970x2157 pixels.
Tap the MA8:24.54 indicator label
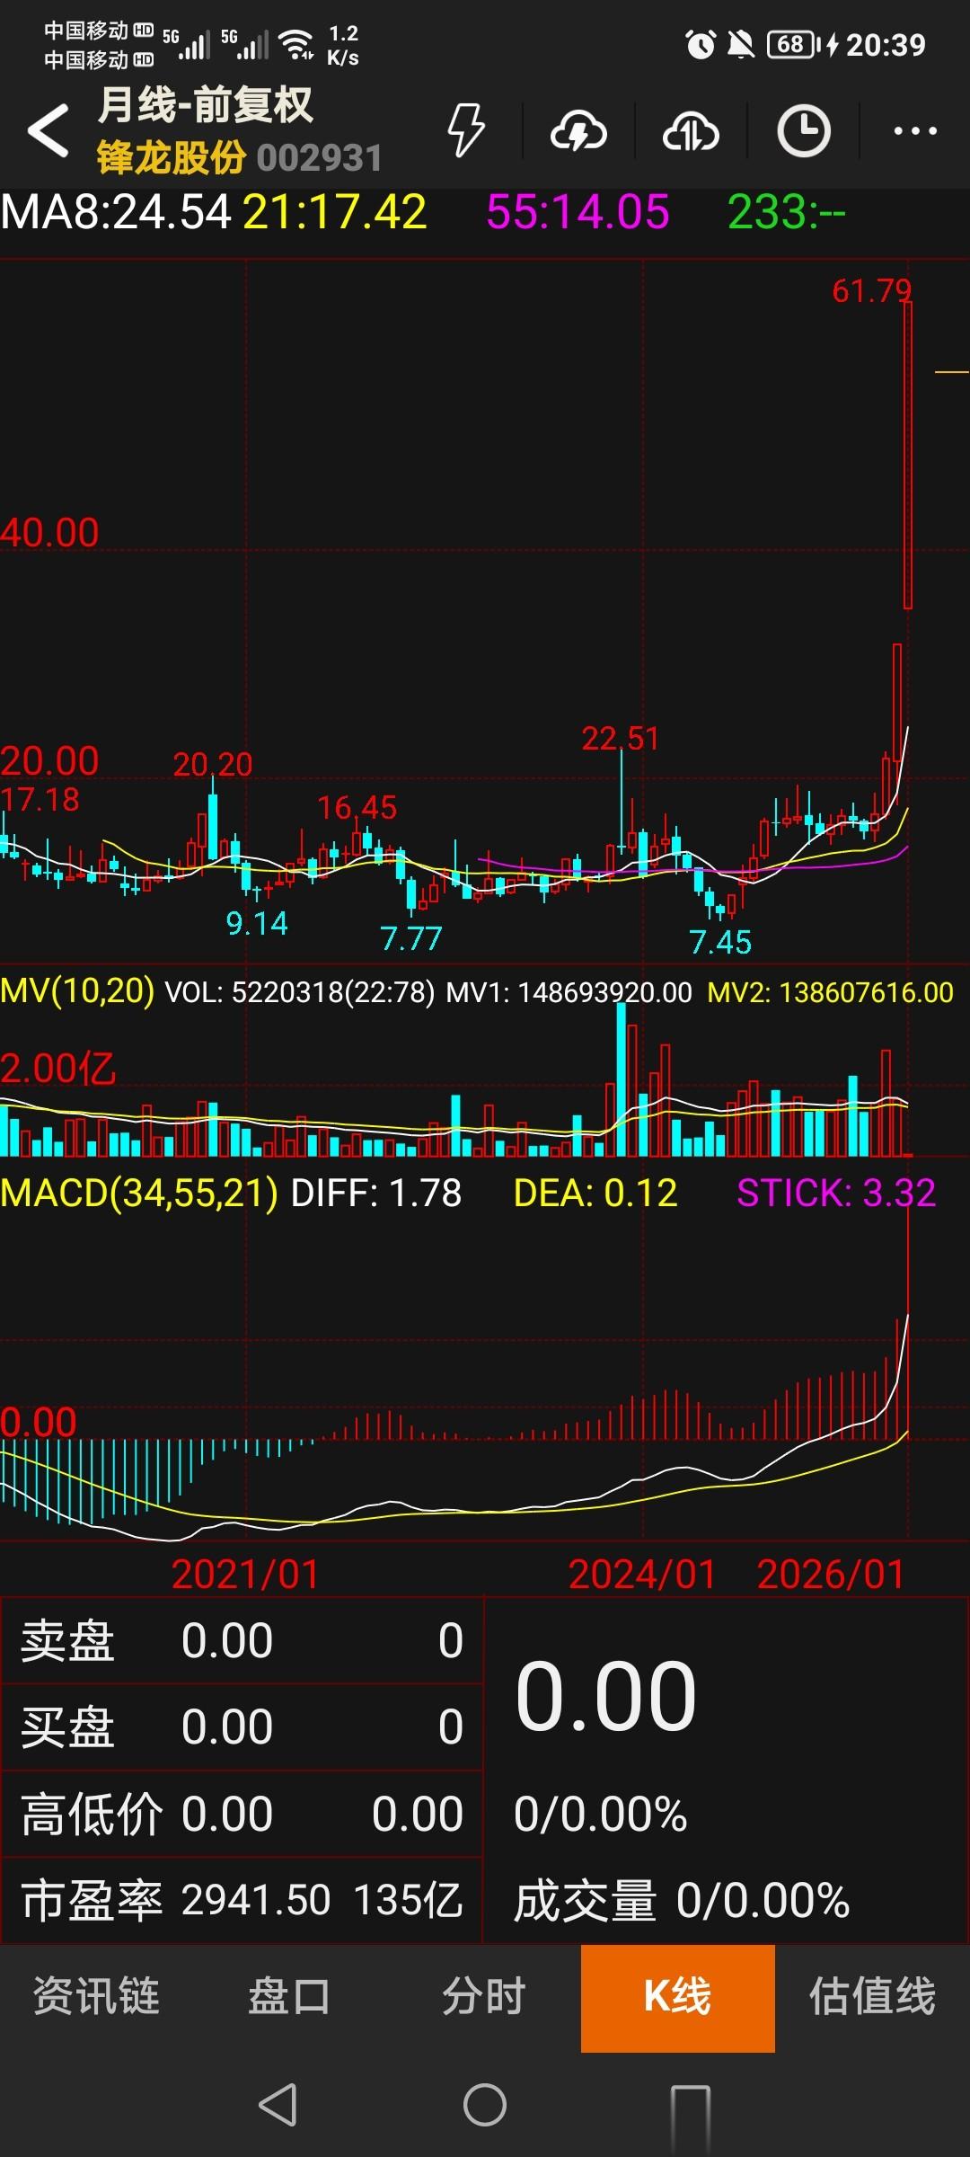pos(116,213)
